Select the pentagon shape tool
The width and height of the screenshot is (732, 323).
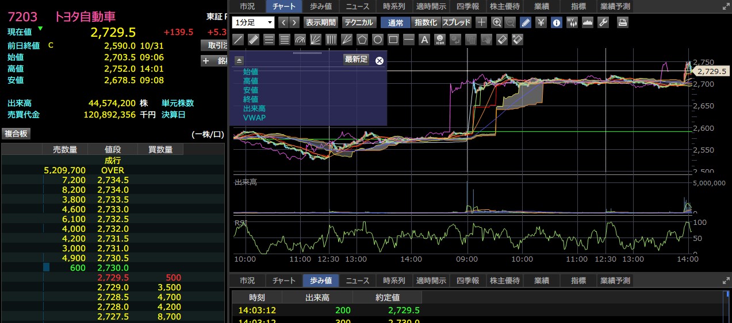(362, 40)
